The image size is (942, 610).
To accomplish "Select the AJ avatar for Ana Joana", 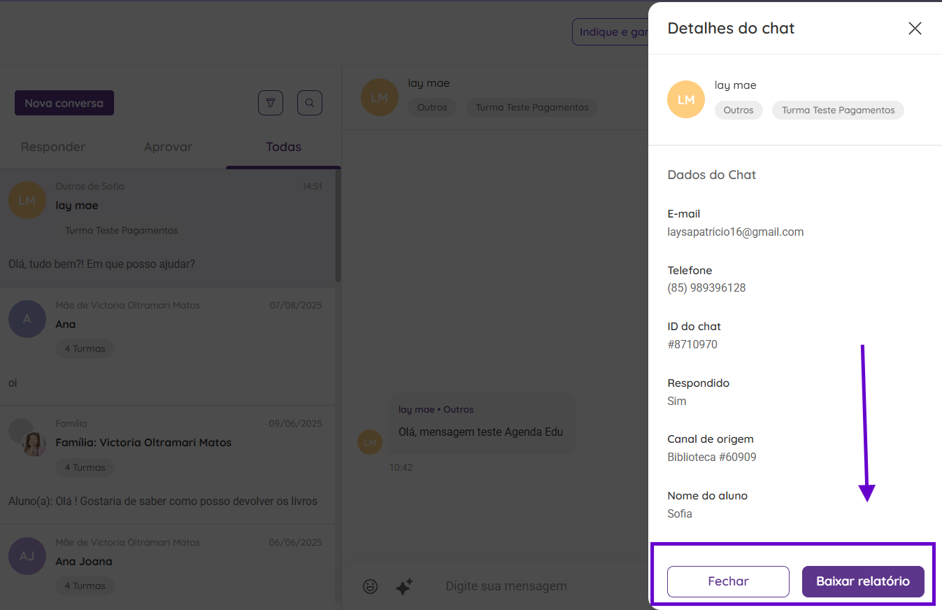I will coord(27,556).
